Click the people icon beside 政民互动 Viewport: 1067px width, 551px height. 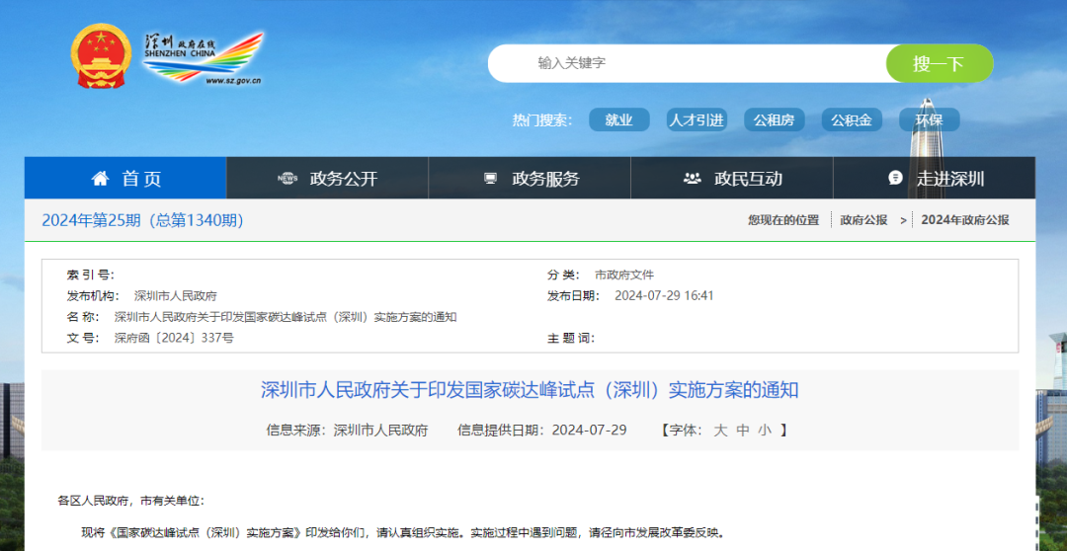click(x=692, y=179)
